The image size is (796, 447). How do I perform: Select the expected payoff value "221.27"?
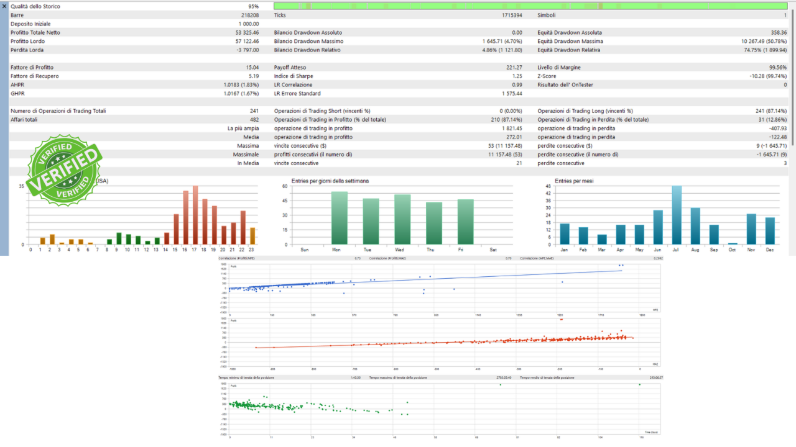(514, 67)
